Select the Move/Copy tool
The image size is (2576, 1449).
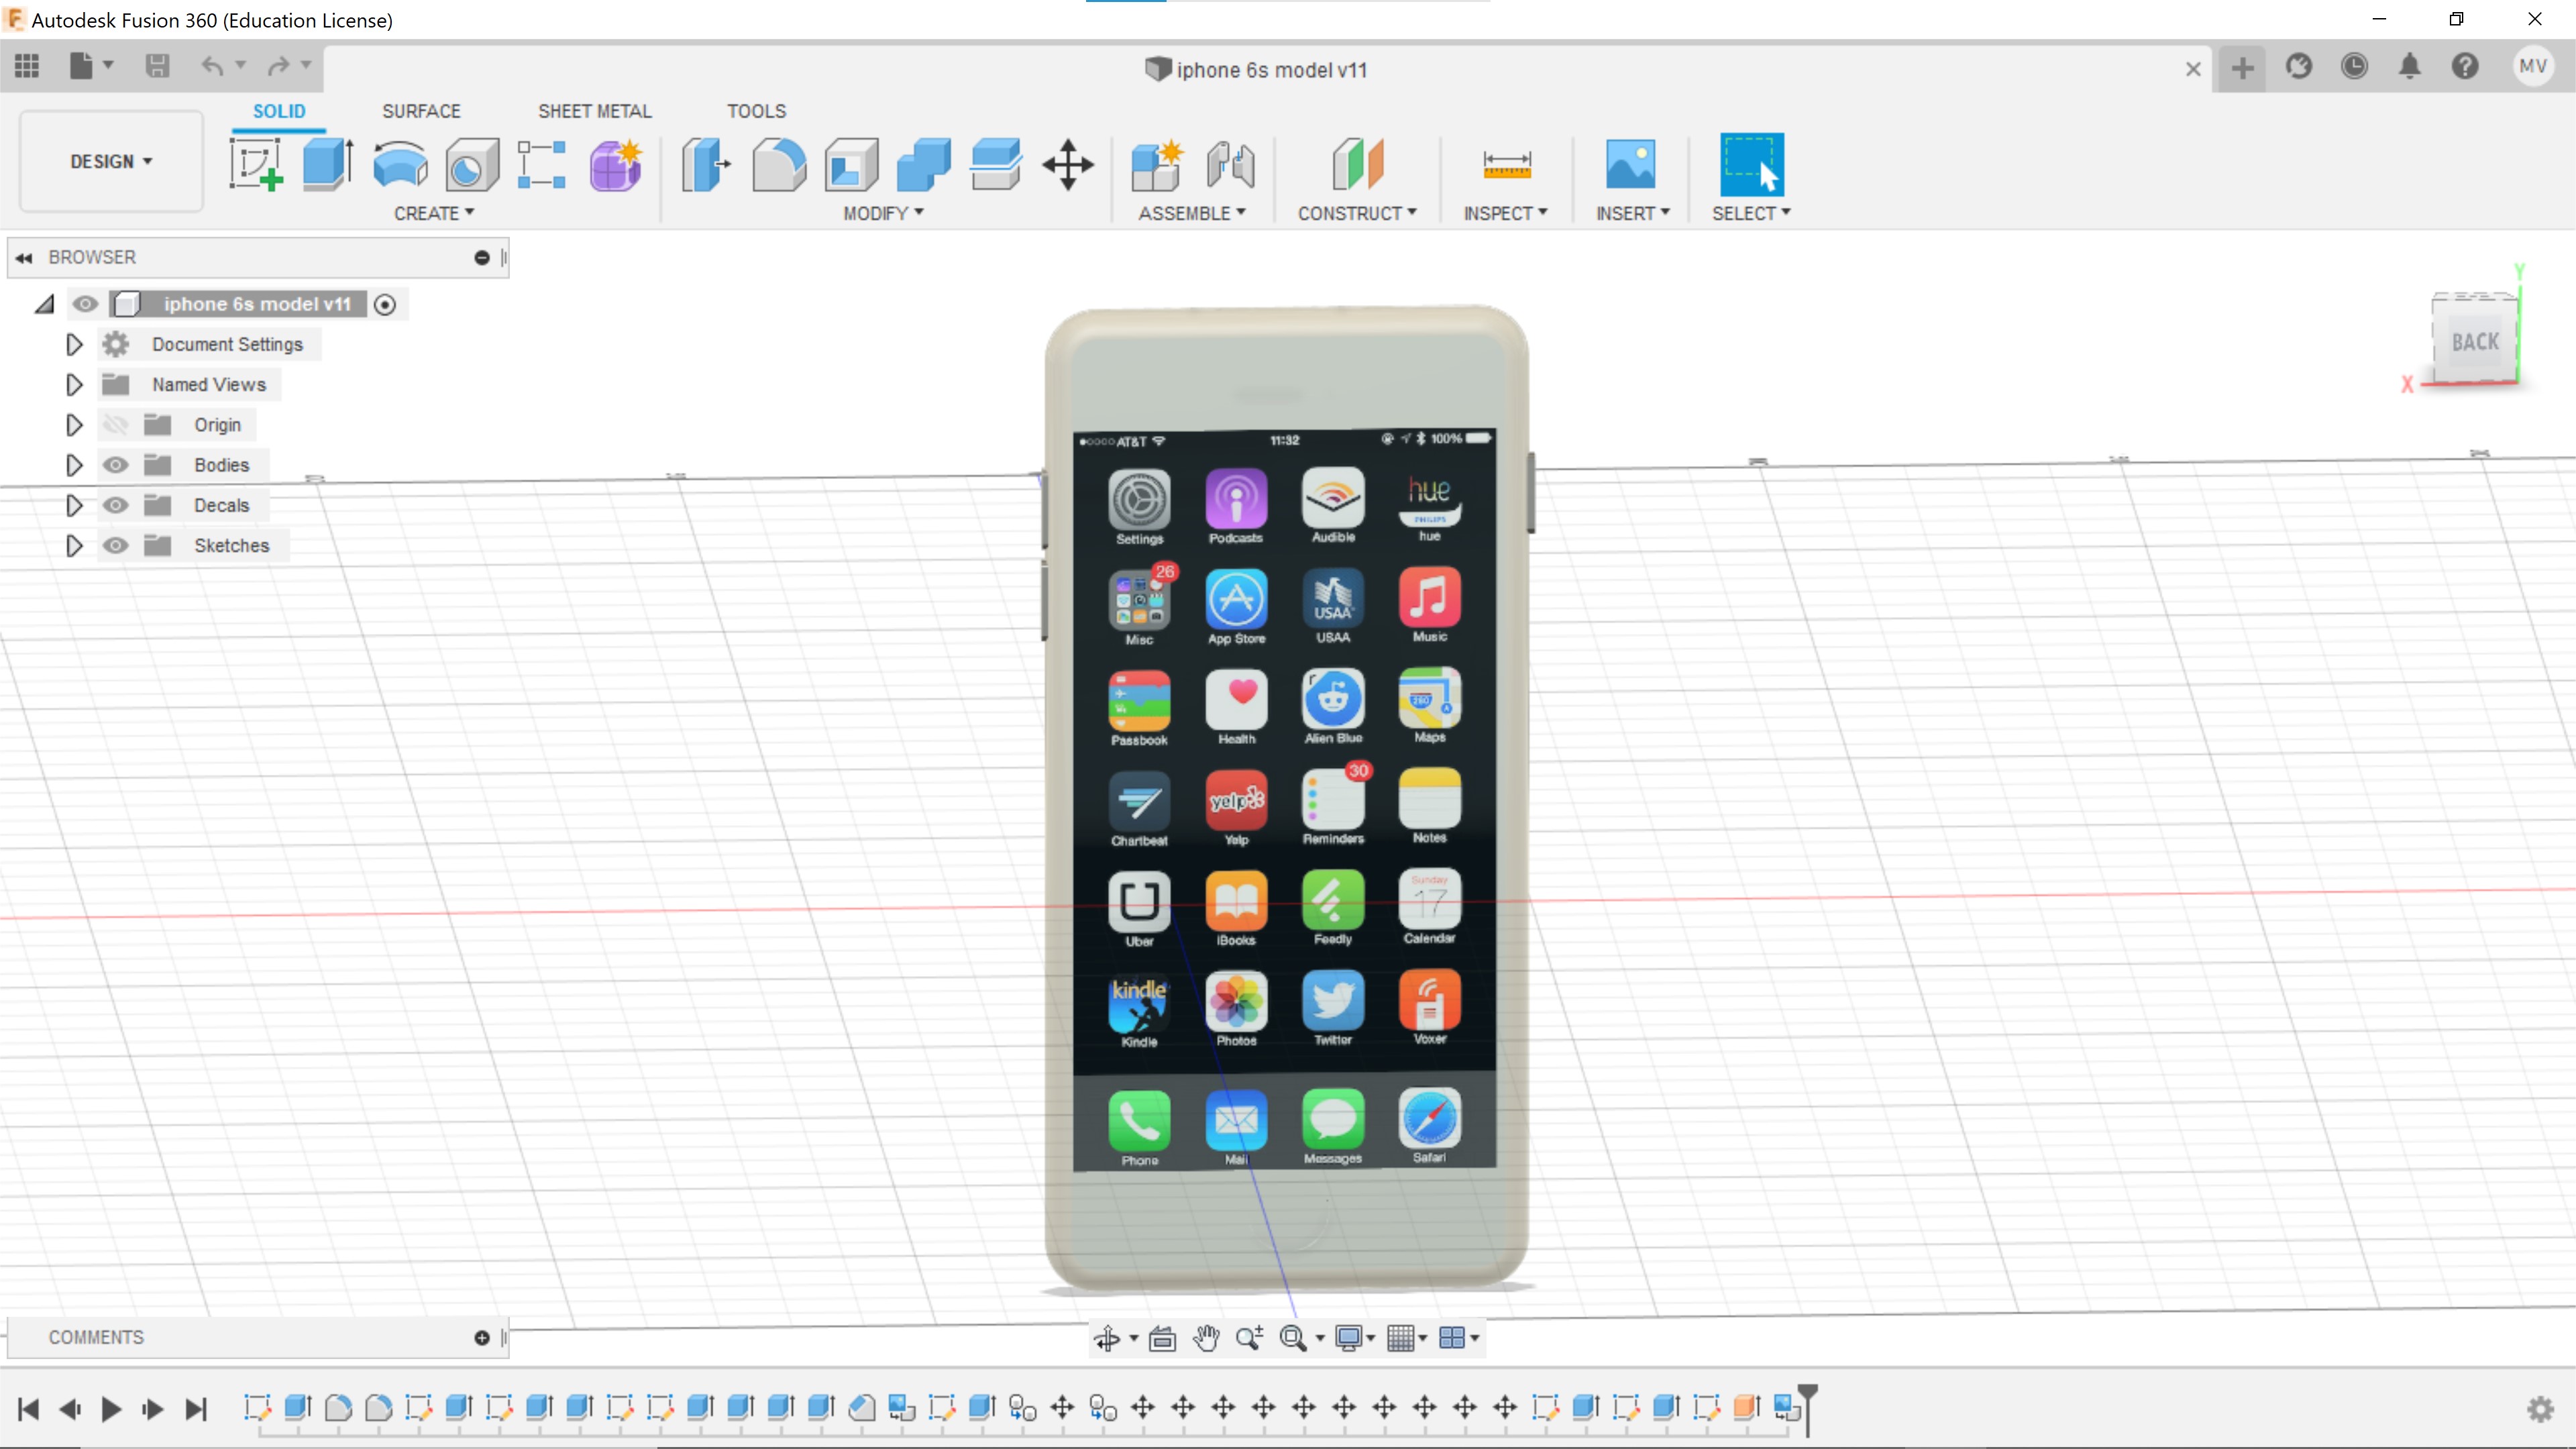1068,164
